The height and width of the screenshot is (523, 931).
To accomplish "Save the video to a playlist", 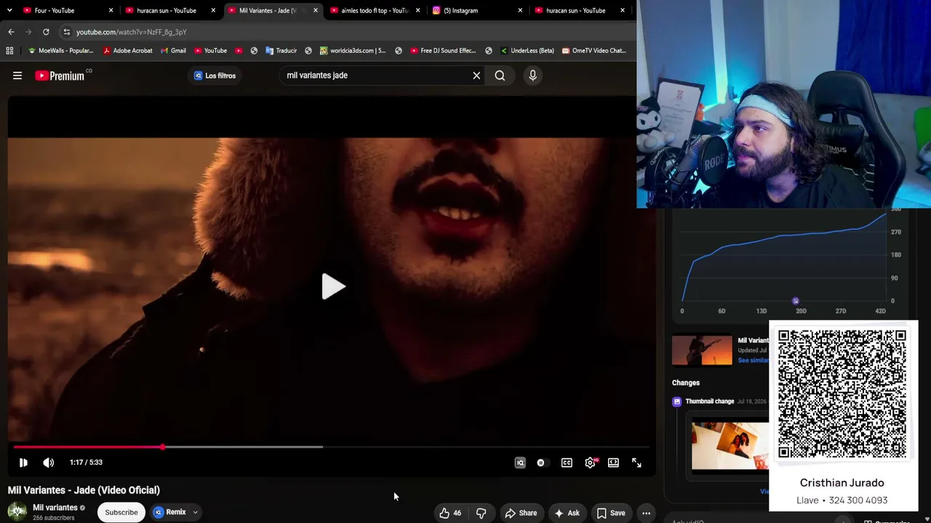I will [611, 513].
